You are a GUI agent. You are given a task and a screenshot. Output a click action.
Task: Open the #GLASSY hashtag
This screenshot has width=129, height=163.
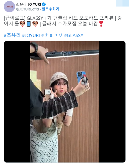[x=74, y=36]
